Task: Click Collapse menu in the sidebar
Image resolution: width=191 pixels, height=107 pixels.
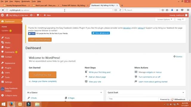Action: (11, 95)
